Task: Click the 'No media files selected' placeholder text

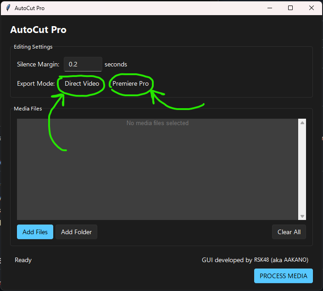Action: (x=157, y=123)
